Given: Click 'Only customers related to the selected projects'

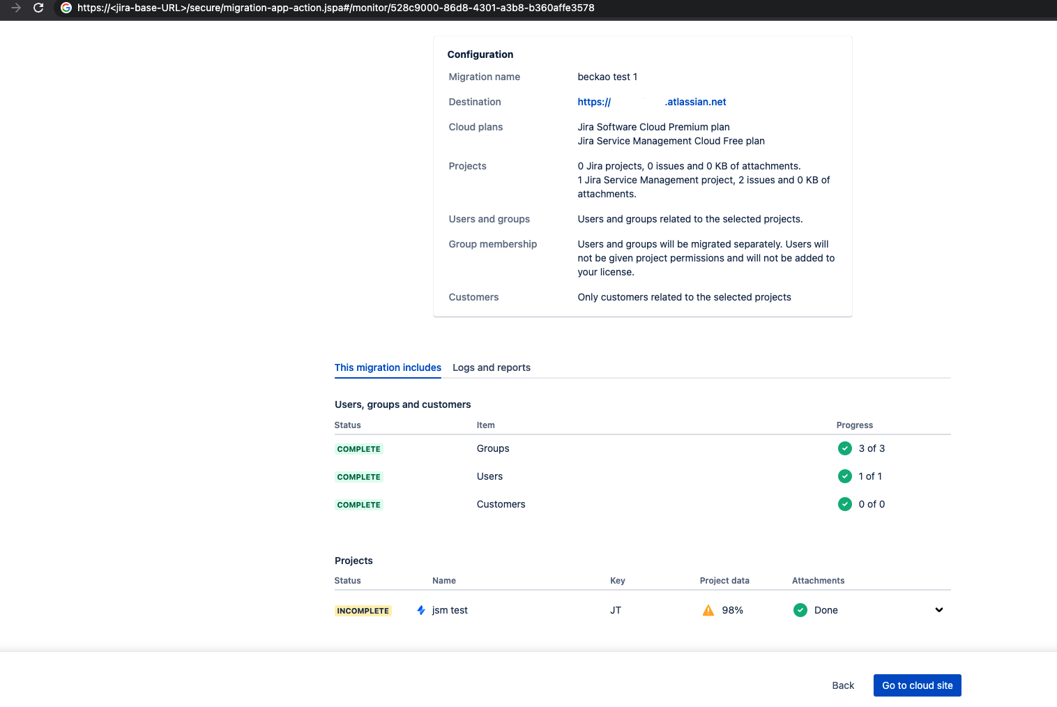Looking at the screenshot, I should coord(685,297).
